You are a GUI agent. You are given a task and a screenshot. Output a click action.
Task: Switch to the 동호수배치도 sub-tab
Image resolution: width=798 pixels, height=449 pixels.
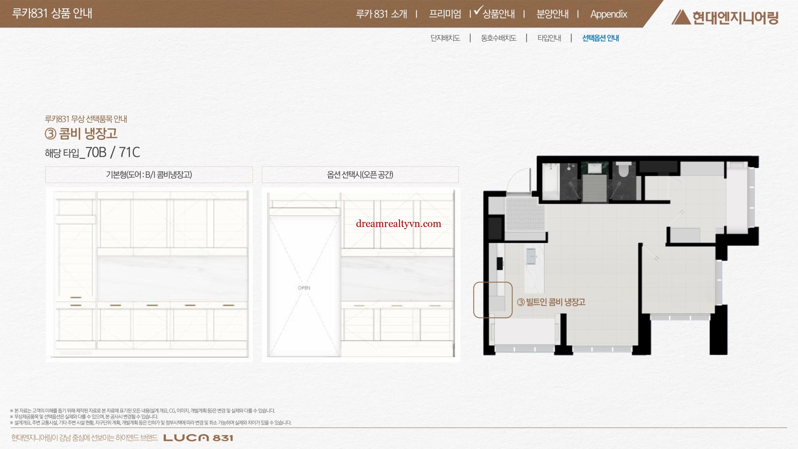click(x=498, y=38)
